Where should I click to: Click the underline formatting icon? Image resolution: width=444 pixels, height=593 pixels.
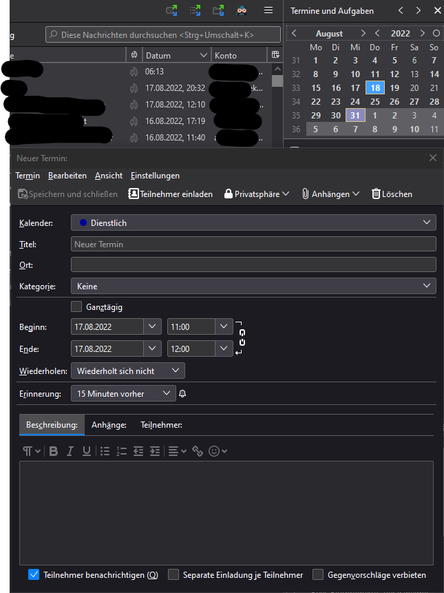tap(87, 451)
